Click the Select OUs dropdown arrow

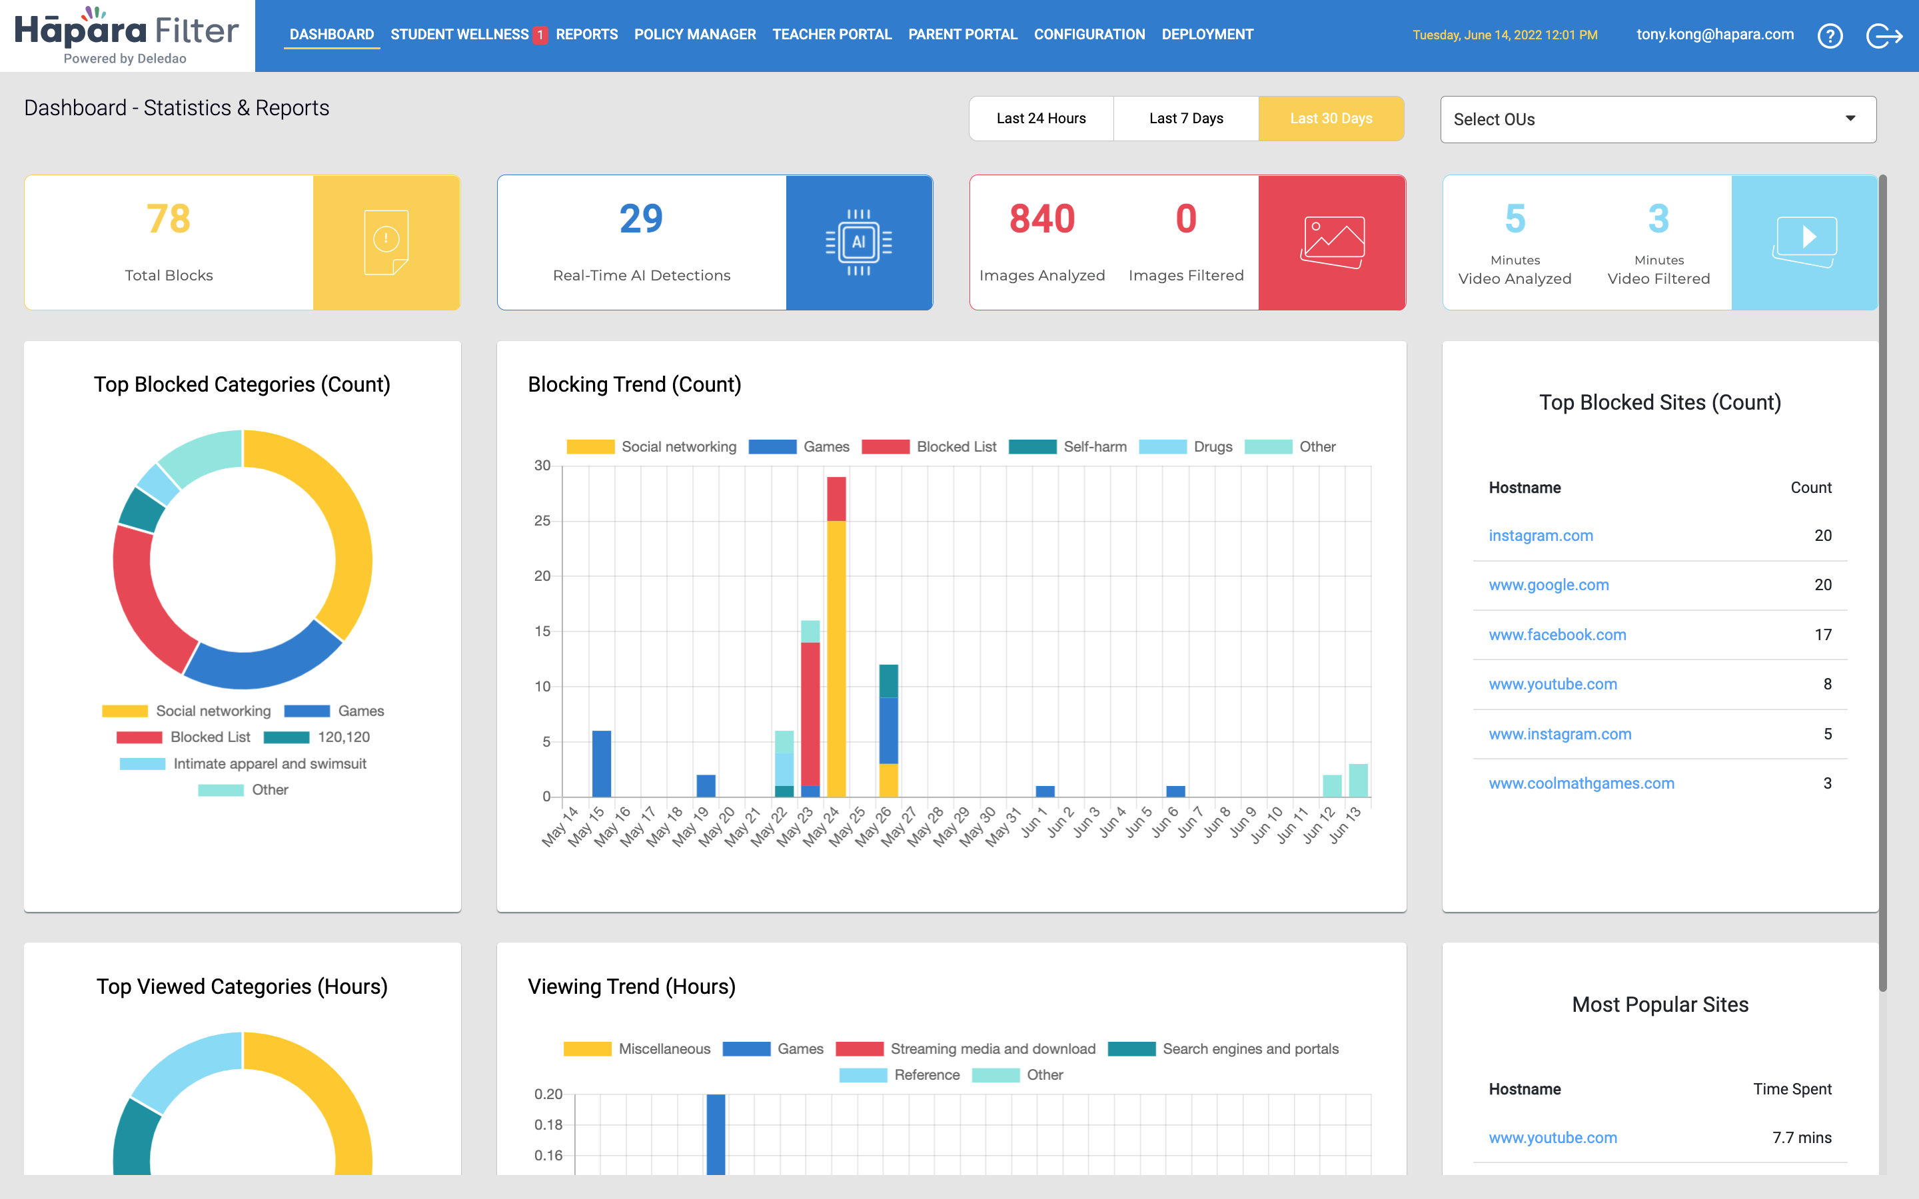pyautogui.click(x=1850, y=119)
